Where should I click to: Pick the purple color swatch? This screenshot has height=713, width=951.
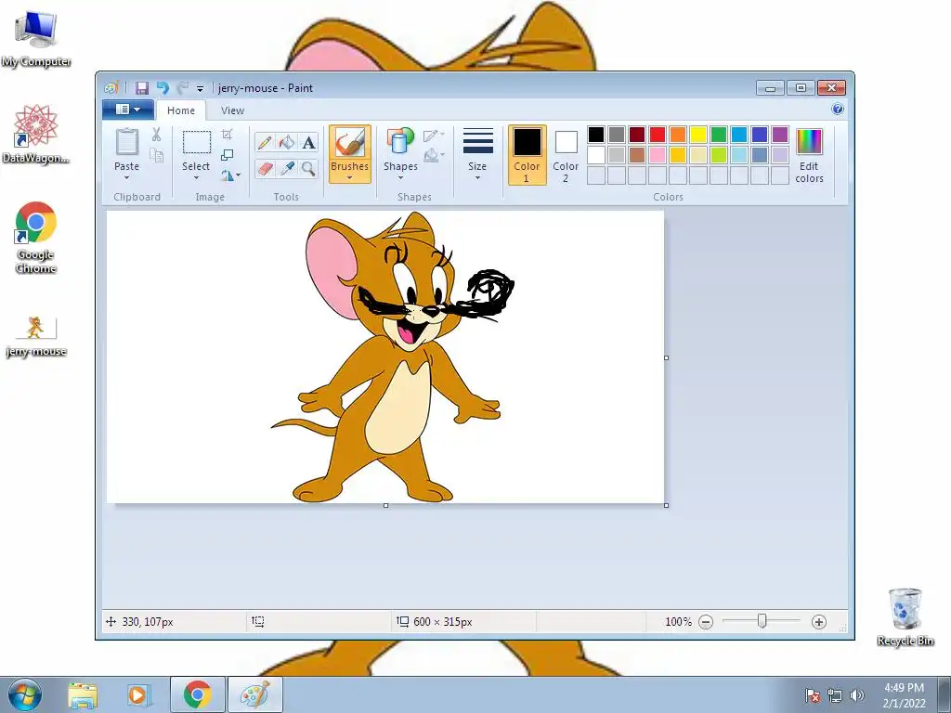780,135
